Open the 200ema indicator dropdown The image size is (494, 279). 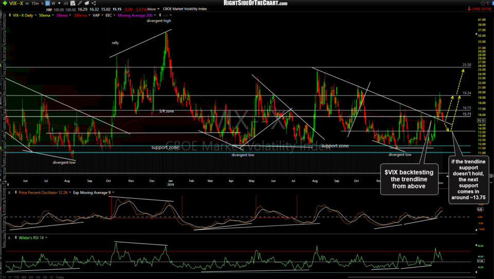(90, 15)
